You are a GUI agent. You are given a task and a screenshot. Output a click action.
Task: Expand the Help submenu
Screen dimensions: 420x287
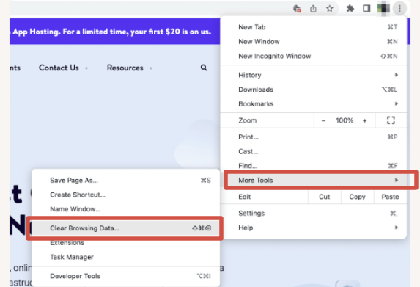[314, 228]
